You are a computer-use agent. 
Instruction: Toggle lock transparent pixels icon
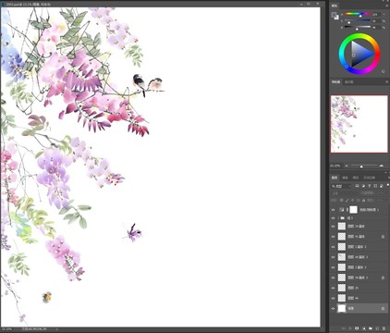click(x=341, y=201)
